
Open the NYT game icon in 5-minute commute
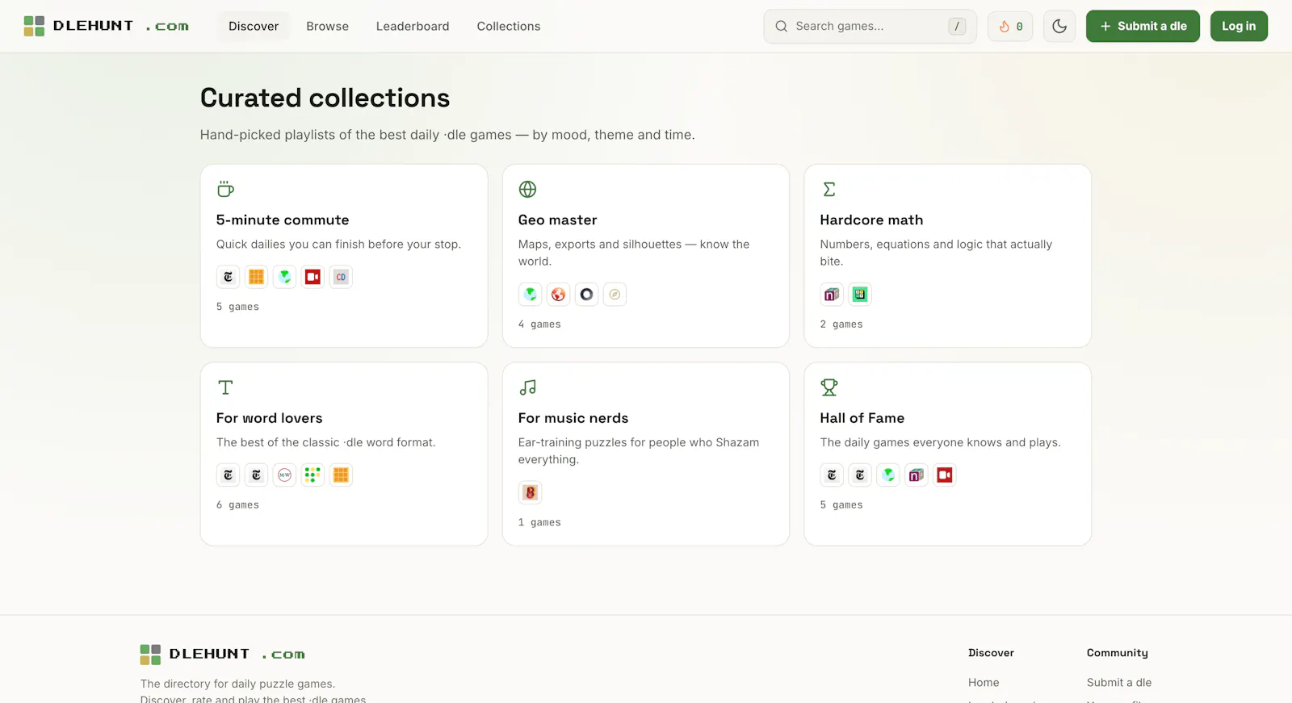228,277
